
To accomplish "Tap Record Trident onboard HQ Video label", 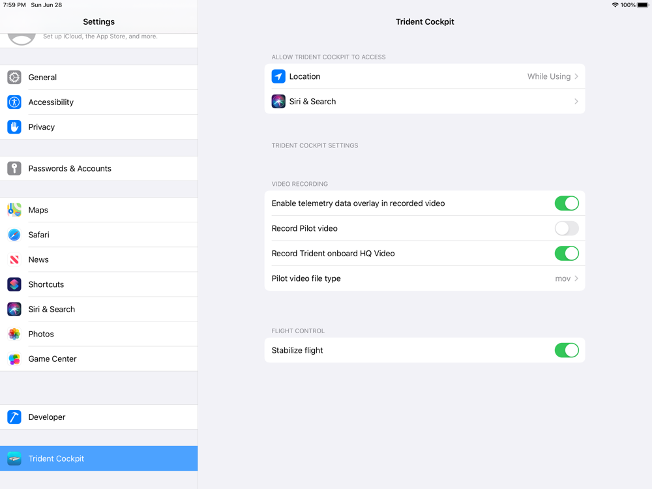I will coord(333,253).
